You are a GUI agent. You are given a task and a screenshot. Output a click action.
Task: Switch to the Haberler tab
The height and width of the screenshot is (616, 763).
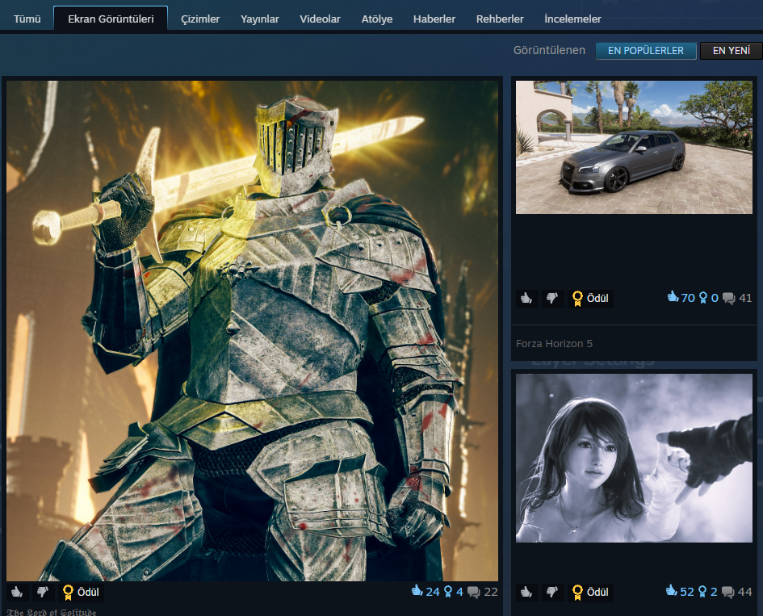pyautogui.click(x=434, y=19)
